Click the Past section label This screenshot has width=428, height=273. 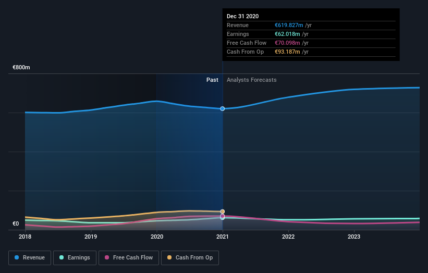[x=212, y=80]
